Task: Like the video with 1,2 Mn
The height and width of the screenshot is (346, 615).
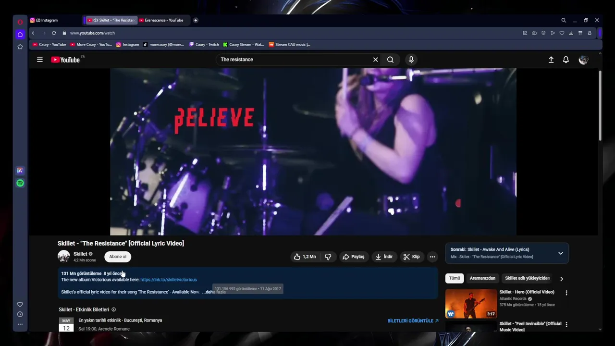Action: [305, 257]
